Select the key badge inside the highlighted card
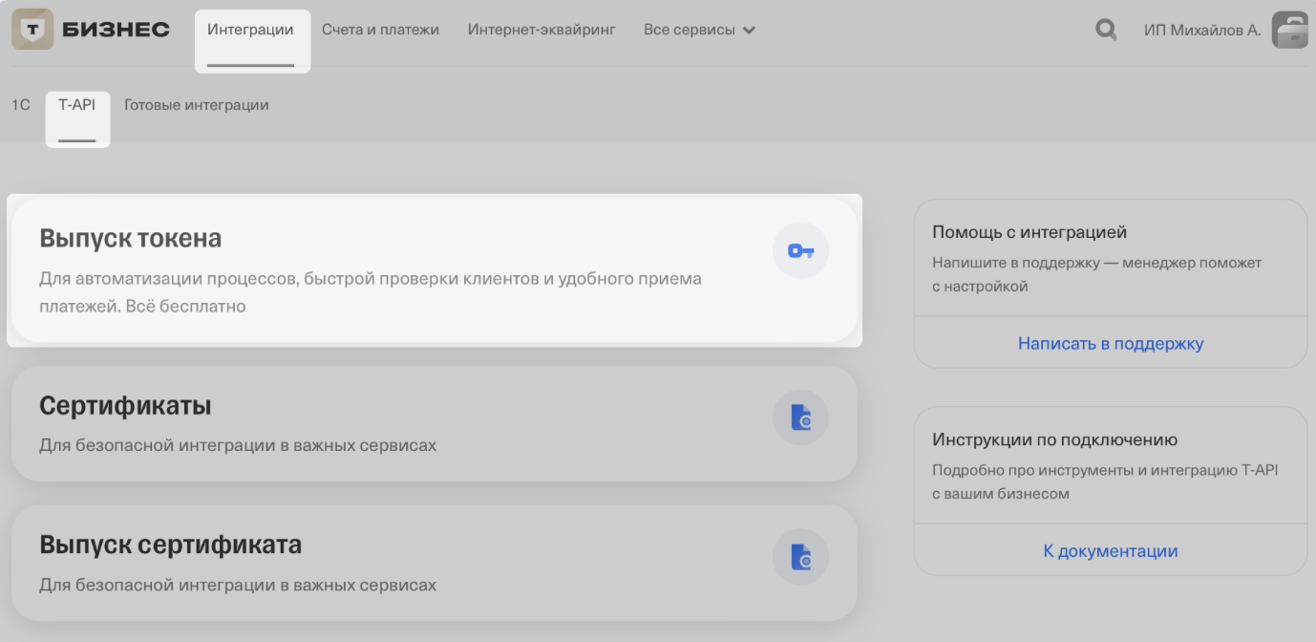This screenshot has height=642, width=1316. (801, 250)
